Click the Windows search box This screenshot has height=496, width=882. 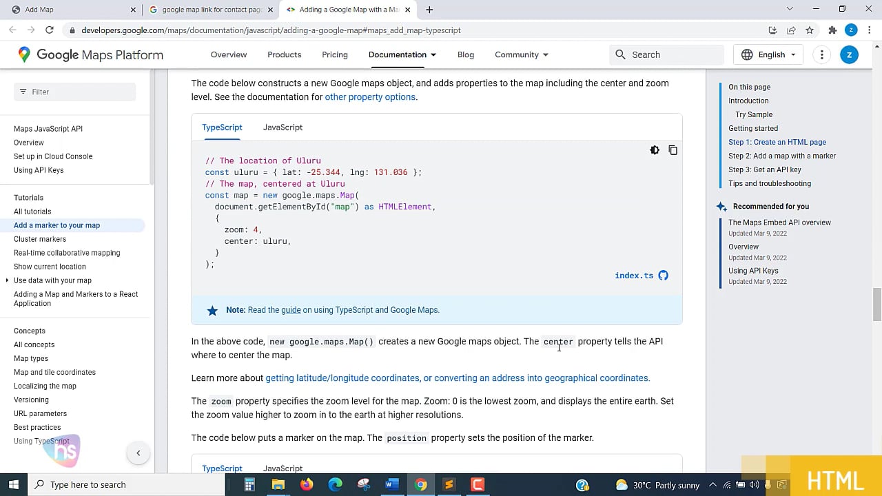(127, 485)
